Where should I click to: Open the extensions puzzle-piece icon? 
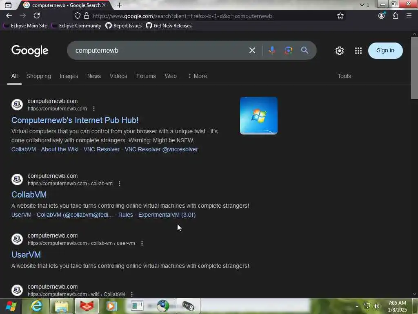tap(395, 16)
